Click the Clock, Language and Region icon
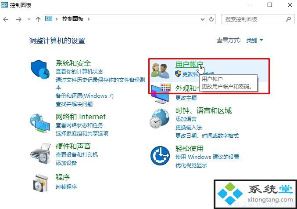Screen dimensions: 297x209 point(160,118)
